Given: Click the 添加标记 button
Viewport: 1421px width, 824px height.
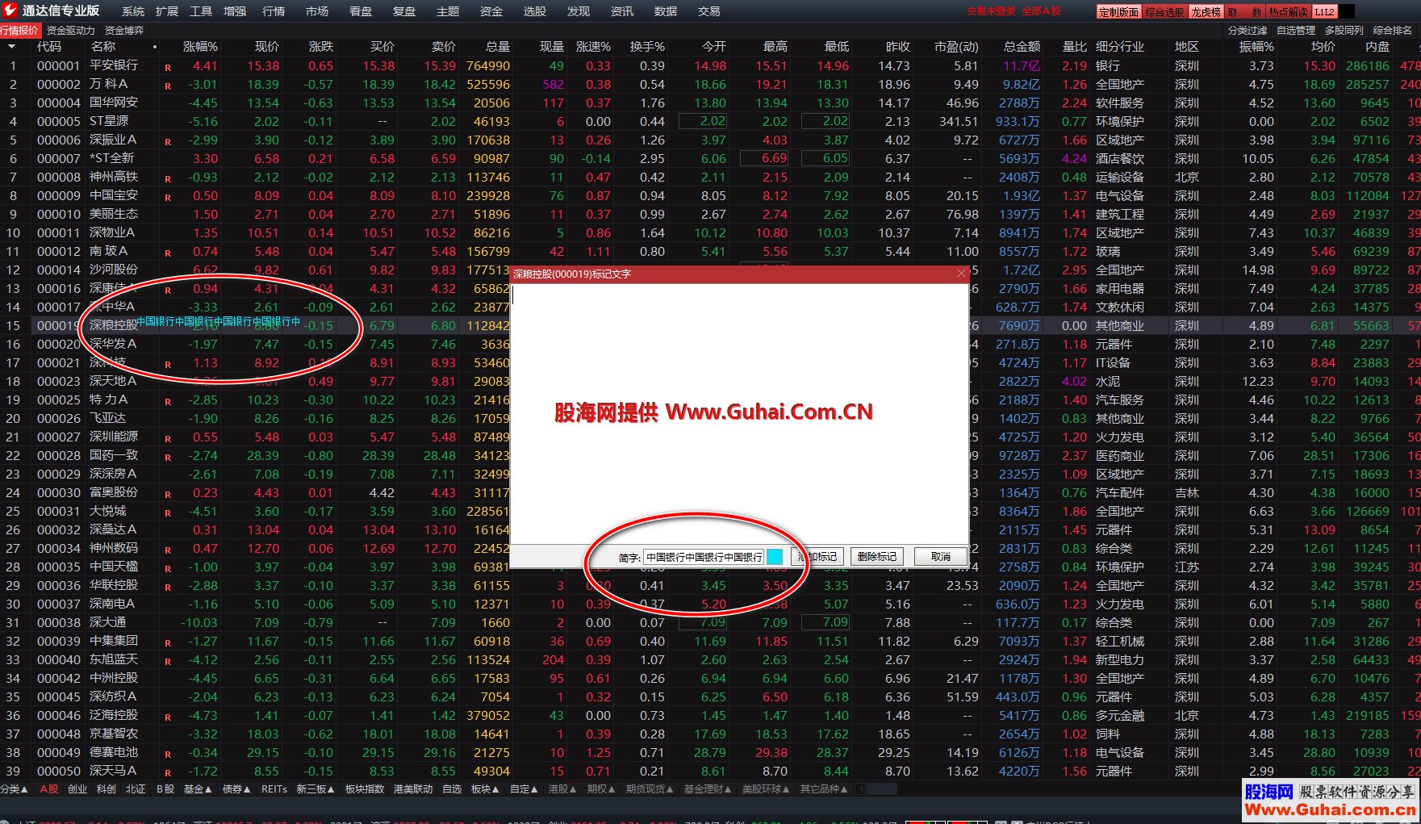Looking at the screenshot, I should tap(817, 557).
